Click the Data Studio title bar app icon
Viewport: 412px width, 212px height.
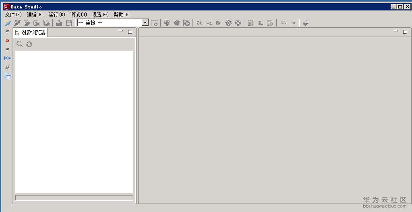(x=6, y=7)
